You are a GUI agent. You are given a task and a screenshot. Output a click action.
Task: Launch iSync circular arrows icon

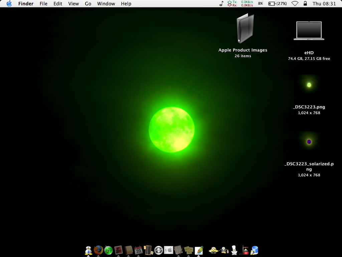158,250
